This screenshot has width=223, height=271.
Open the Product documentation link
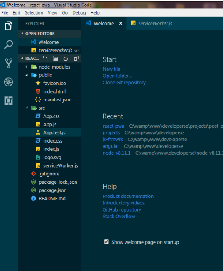tap(128, 196)
